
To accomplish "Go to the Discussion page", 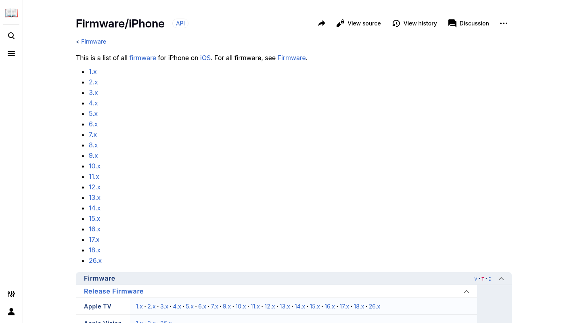I will point(469,23).
